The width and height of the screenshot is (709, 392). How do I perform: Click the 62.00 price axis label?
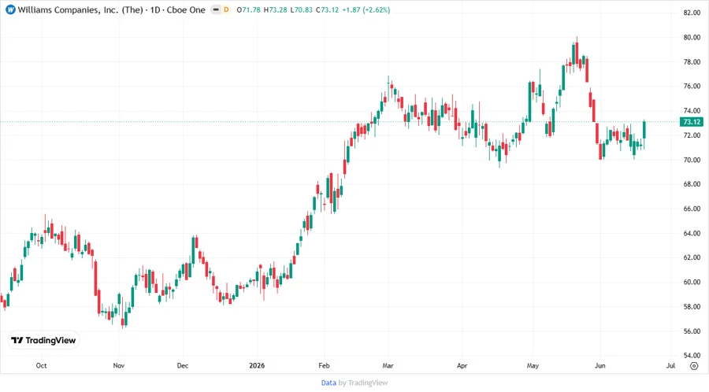tap(692, 257)
